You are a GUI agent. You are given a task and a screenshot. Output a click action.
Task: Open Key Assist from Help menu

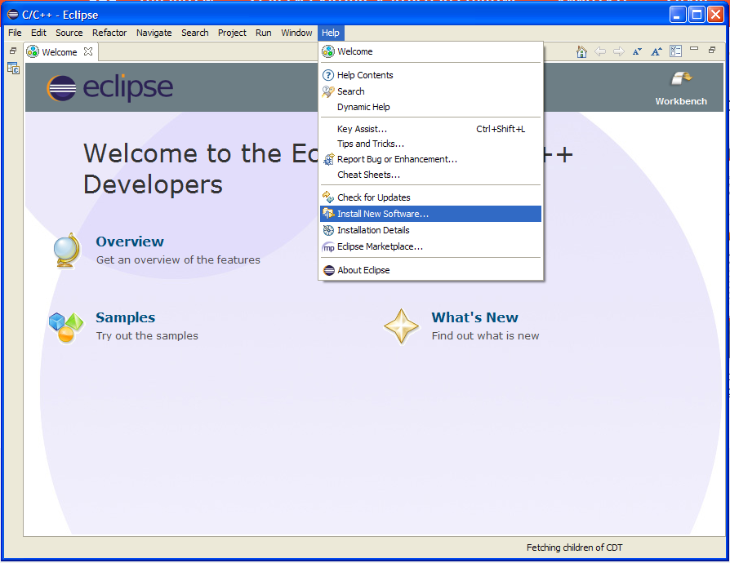pyautogui.click(x=430, y=129)
